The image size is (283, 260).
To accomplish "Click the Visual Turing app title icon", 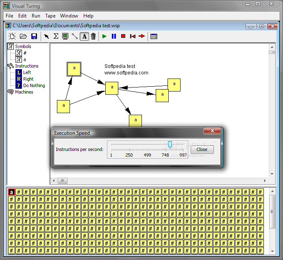I will [7, 6].
